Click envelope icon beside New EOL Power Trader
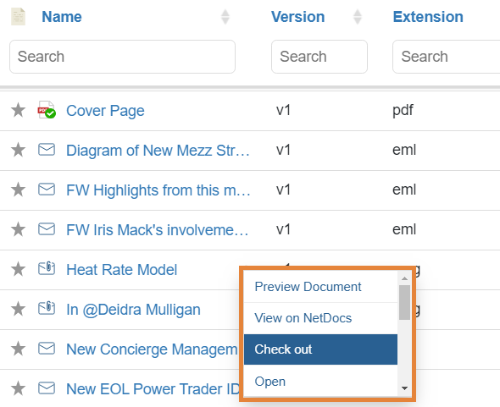The height and width of the screenshot is (407, 500). 47,388
